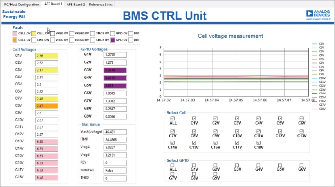Click the pink CELL OV fault indicator
This screenshot has height=187, width=335.
(x=14, y=34)
